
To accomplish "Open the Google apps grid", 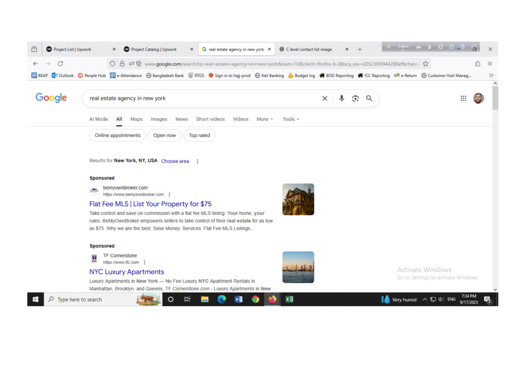I will pos(463,98).
